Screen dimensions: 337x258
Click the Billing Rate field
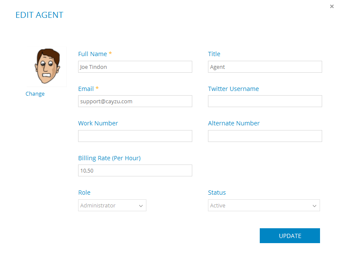tap(135, 170)
